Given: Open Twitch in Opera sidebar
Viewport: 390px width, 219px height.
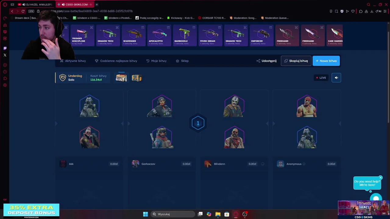Looking at the screenshot, I should [5, 48].
